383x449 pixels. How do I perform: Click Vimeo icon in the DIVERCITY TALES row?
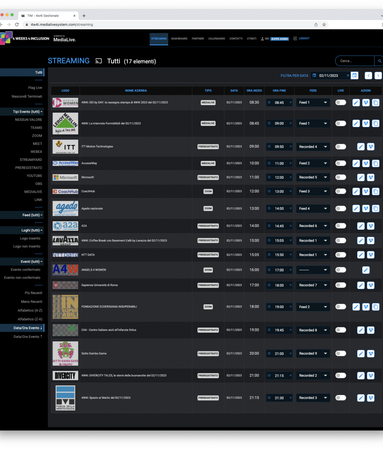pyautogui.click(x=371, y=375)
